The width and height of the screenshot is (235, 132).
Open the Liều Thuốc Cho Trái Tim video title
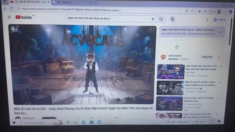pos(202,67)
